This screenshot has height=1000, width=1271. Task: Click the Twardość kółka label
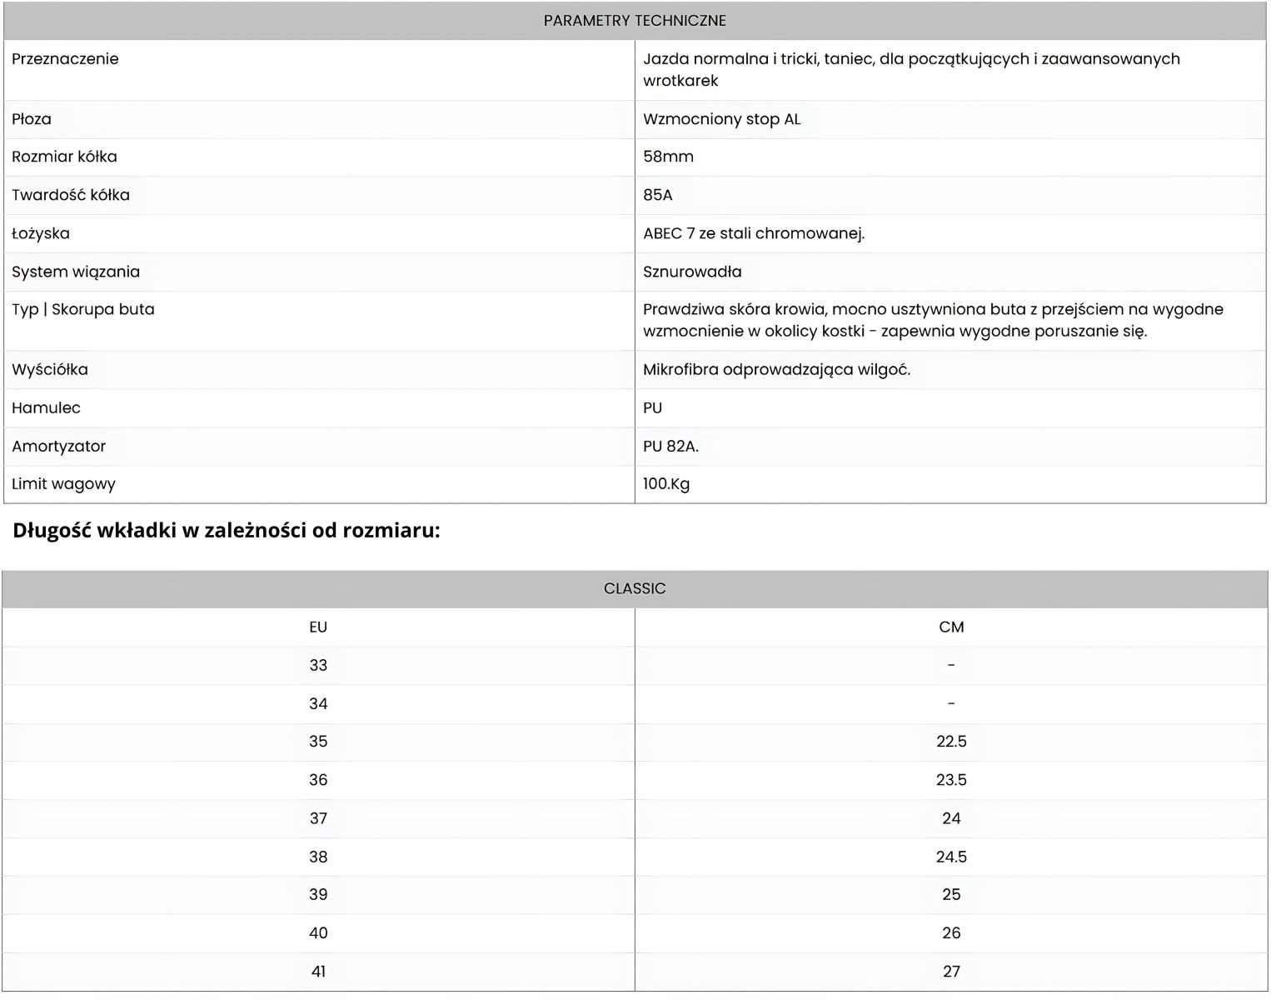point(71,195)
